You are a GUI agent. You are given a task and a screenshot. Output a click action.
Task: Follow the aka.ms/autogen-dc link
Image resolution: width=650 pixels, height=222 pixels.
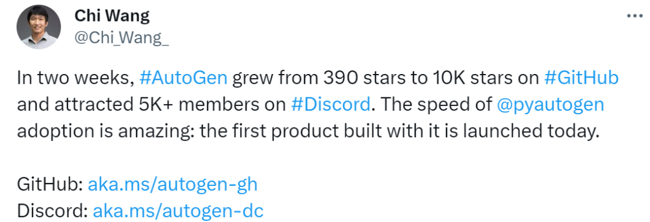click(178, 211)
